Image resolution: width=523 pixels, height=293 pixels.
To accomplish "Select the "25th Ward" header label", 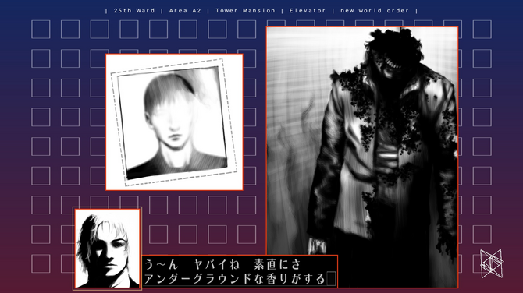I will (x=134, y=11).
